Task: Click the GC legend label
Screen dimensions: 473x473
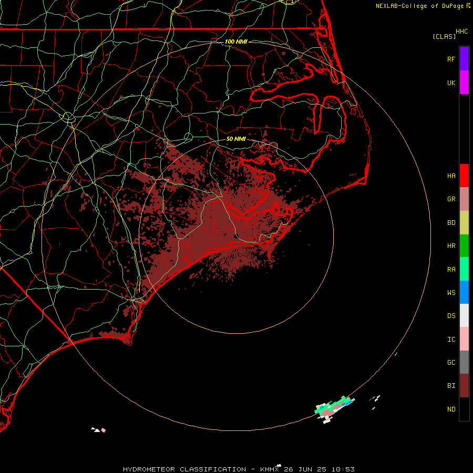Action: [451, 363]
